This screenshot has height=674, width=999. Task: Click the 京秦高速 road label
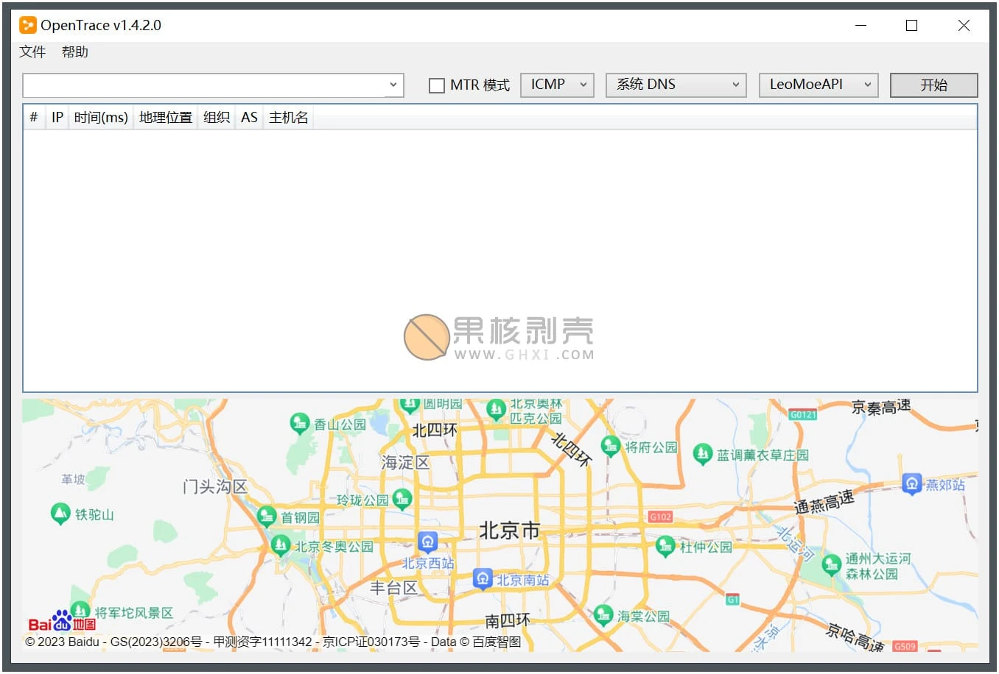pyautogui.click(x=882, y=407)
